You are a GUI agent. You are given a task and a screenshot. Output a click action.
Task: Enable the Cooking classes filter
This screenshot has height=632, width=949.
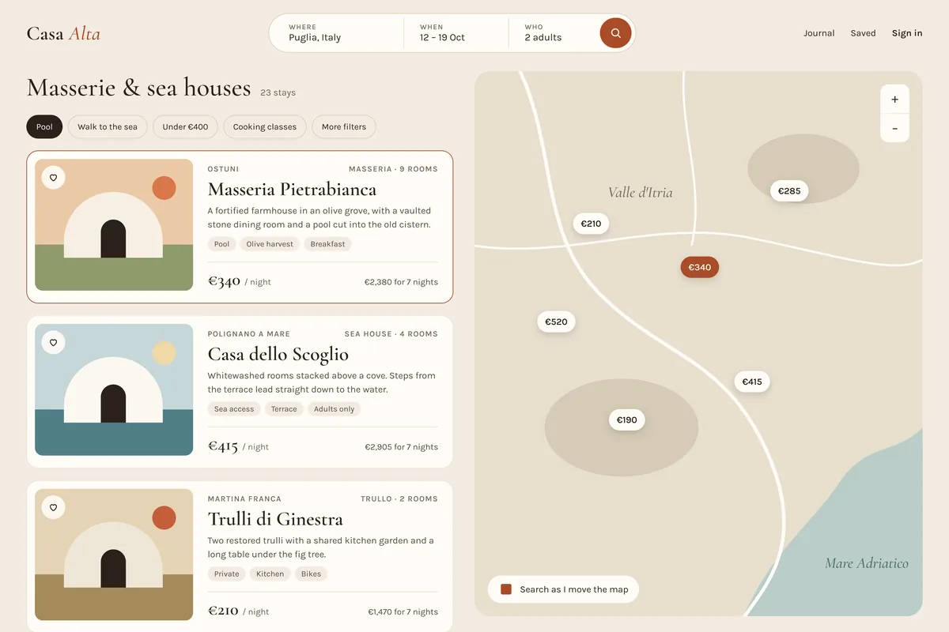265,126
